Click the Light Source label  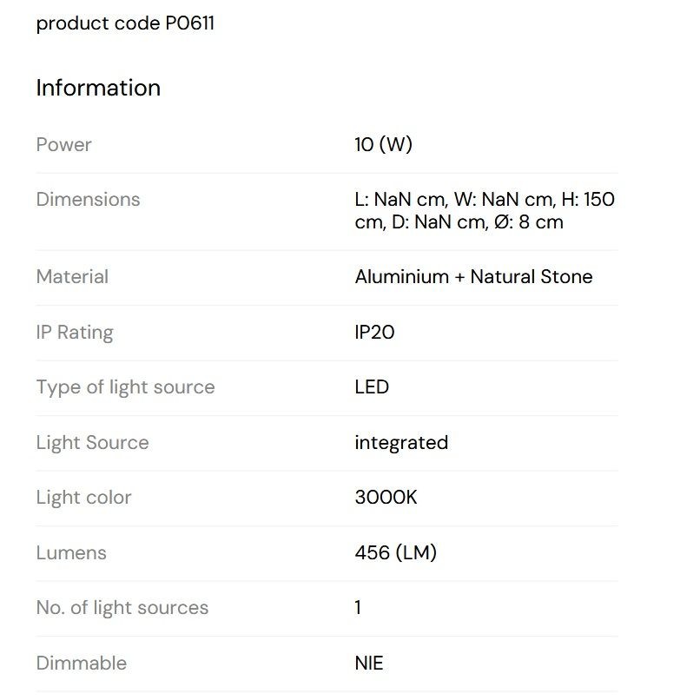92,443
